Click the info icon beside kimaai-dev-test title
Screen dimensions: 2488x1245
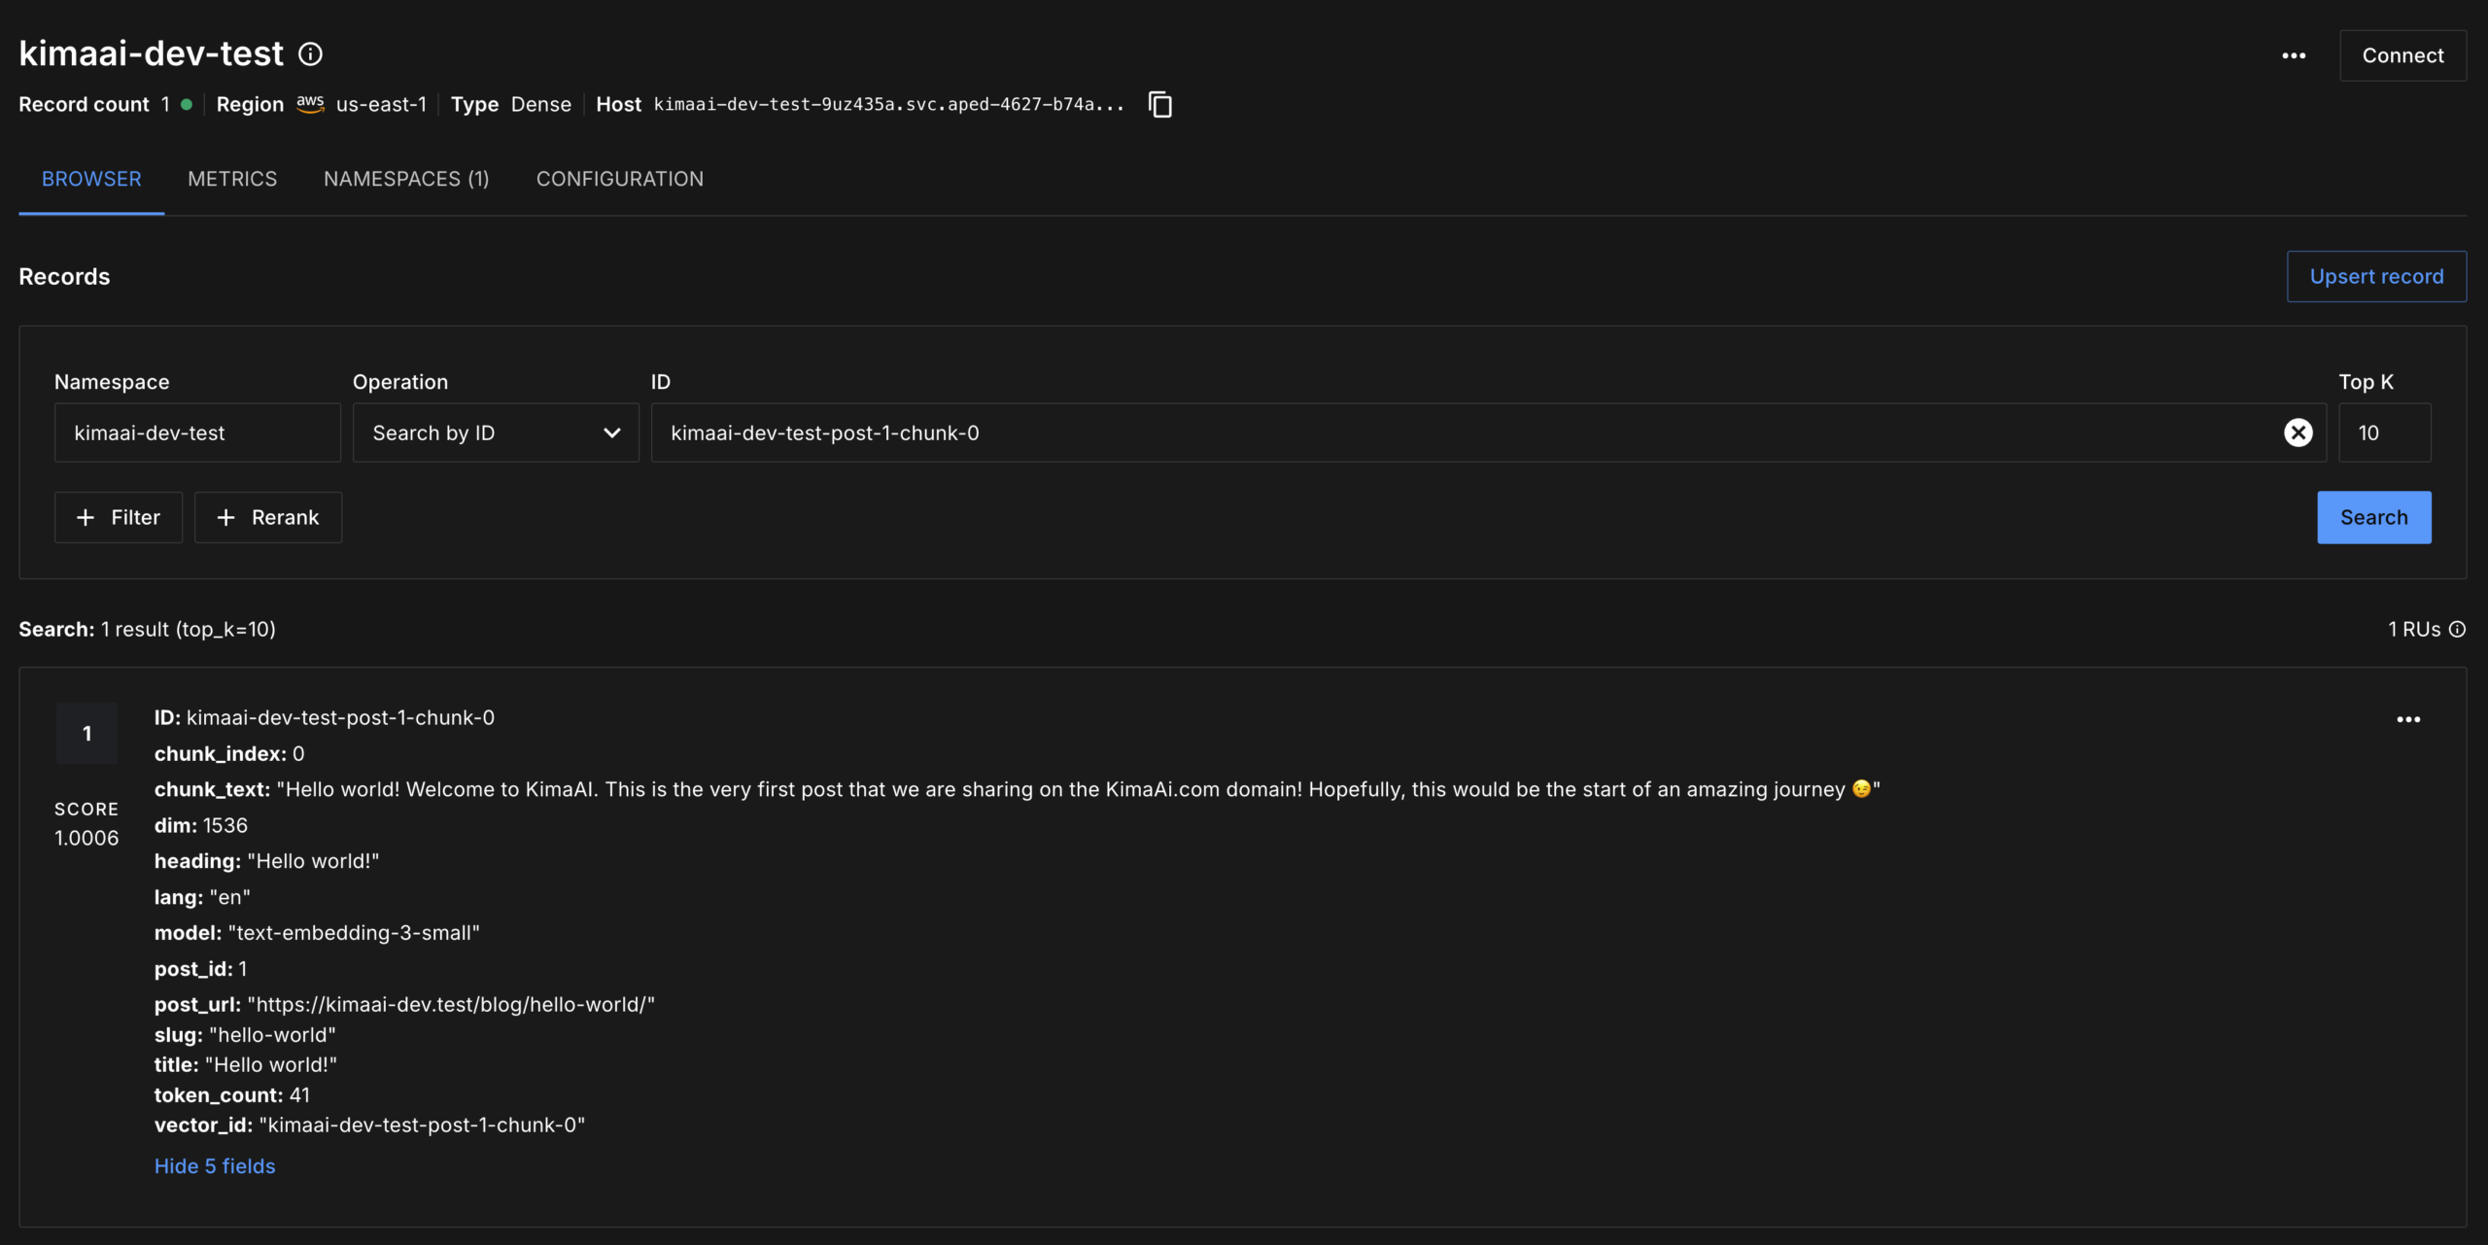pyautogui.click(x=310, y=54)
